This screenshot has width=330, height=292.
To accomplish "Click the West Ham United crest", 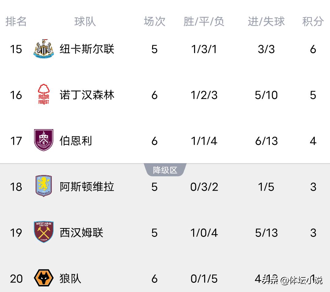I will tap(43, 232).
